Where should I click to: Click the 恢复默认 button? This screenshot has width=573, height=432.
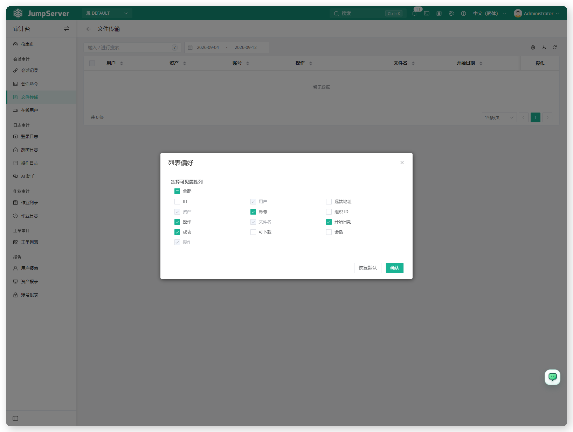[x=368, y=268]
